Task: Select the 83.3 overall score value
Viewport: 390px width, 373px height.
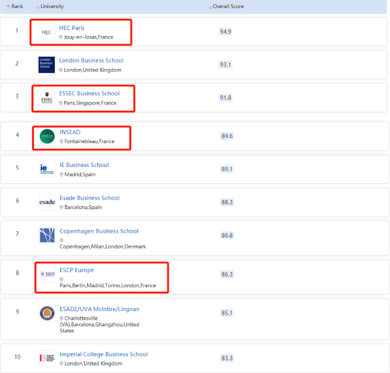Action: (x=227, y=358)
